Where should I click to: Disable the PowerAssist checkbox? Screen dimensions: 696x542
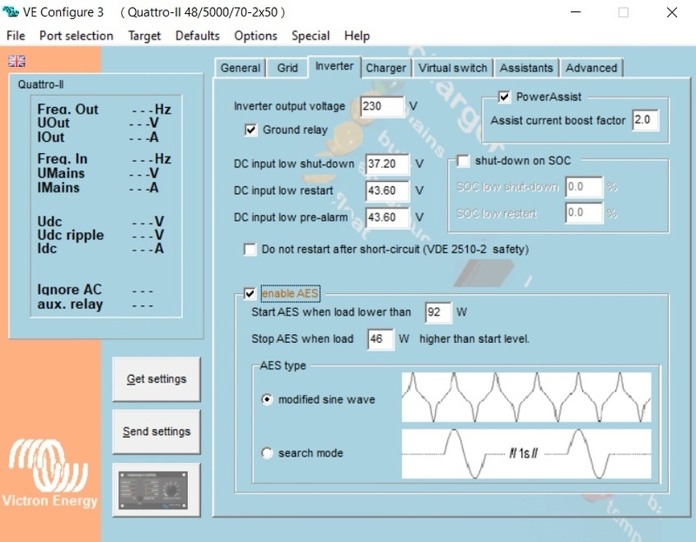(504, 97)
